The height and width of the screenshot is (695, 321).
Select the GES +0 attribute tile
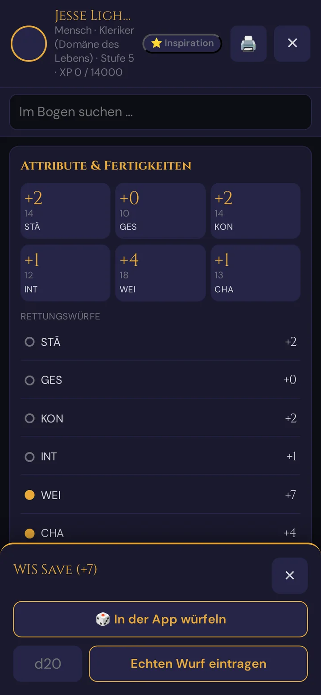(x=160, y=211)
